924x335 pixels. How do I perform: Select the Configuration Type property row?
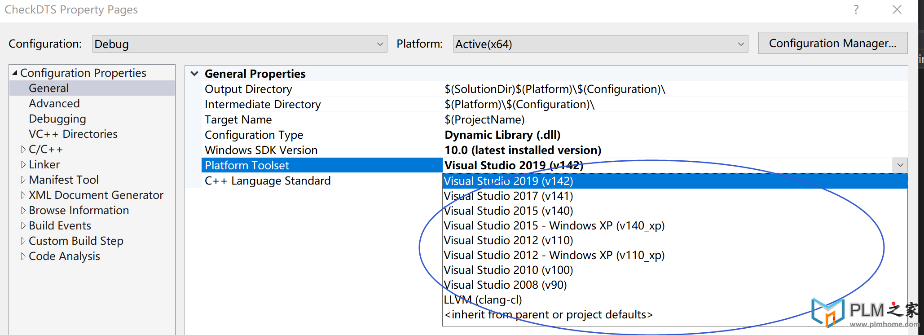click(x=322, y=135)
